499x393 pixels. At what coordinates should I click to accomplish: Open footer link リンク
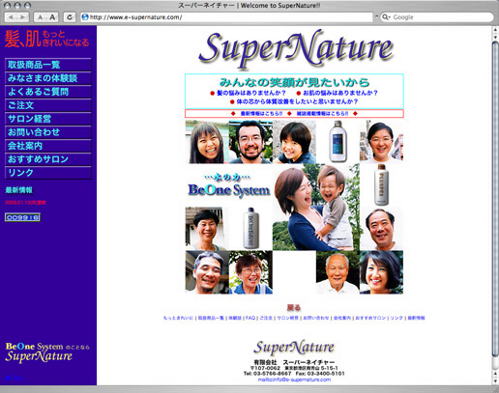click(x=396, y=318)
